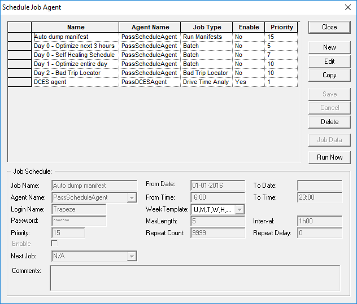The image size is (357, 304).
Task: Click the Enable column header
Action: 249,27
